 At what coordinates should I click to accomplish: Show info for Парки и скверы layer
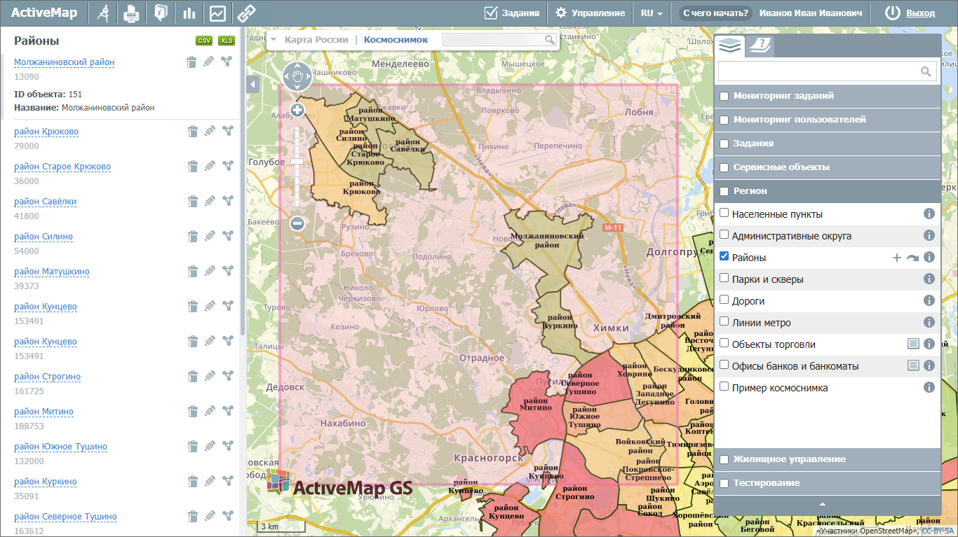point(929,279)
